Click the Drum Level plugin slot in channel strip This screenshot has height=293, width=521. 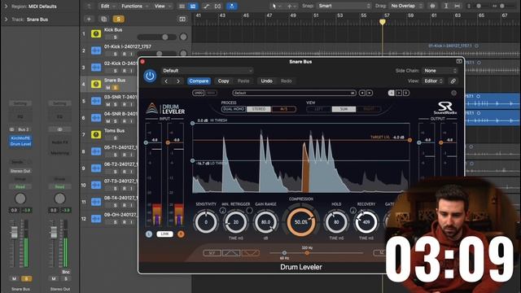20,144
